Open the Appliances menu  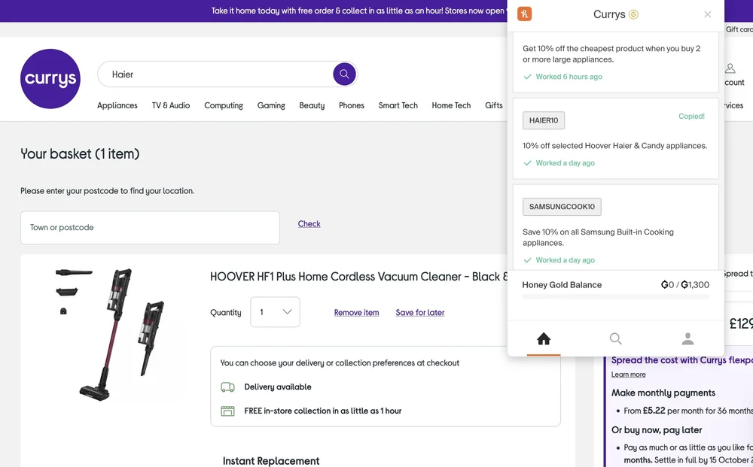click(x=117, y=105)
